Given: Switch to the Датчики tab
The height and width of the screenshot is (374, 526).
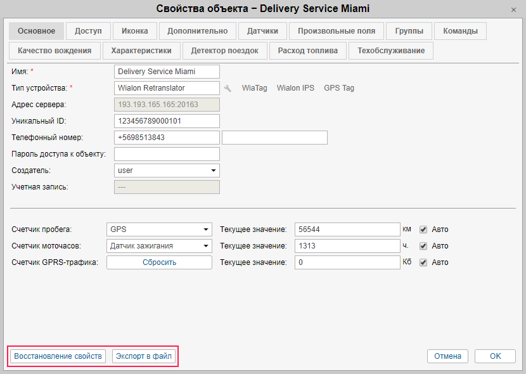Looking at the screenshot, I should (262, 31).
